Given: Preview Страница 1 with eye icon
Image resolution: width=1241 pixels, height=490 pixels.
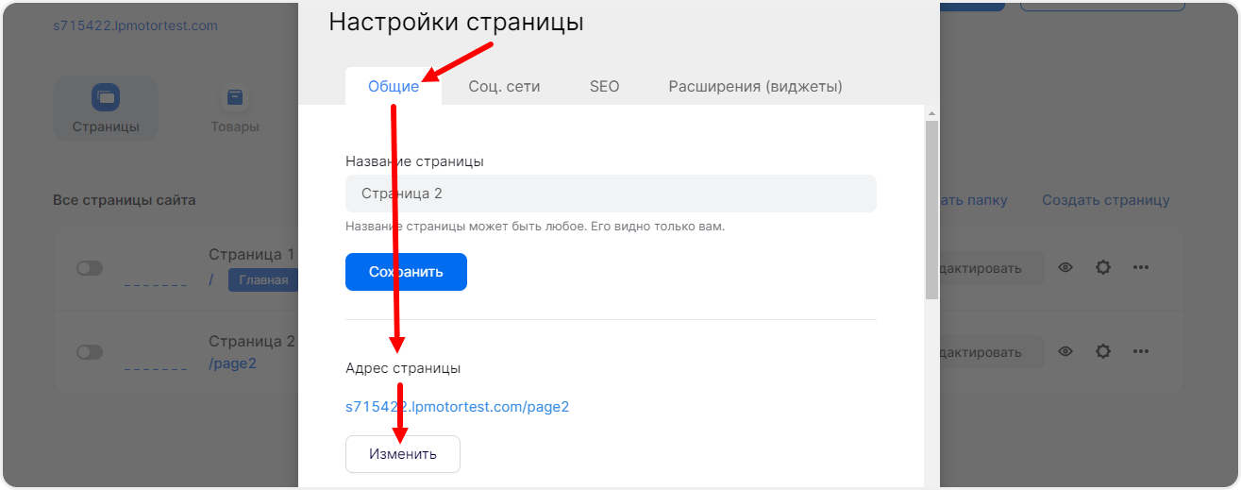Looking at the screenshot, I should tap(1065, 268).
